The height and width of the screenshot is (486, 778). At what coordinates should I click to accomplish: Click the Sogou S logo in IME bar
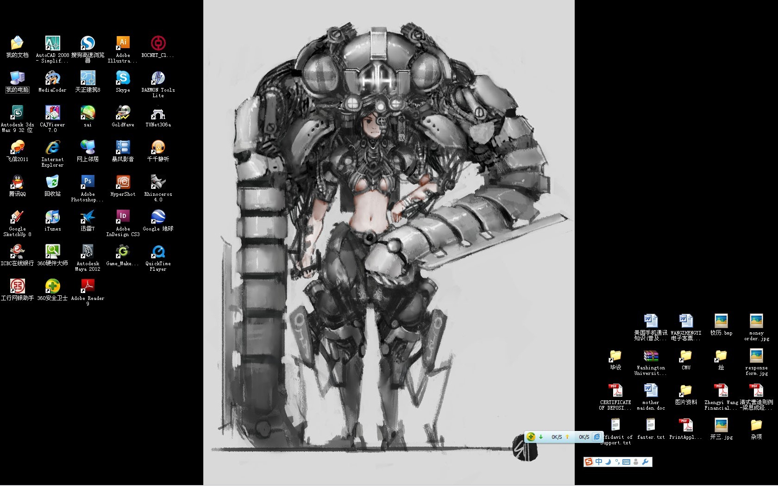coord(589,461)
